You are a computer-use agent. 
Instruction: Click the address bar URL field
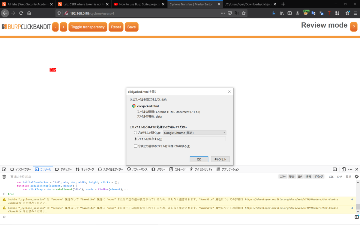coord(144,13)
